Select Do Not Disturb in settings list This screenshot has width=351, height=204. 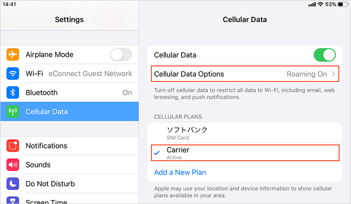(x=70, y=184)
